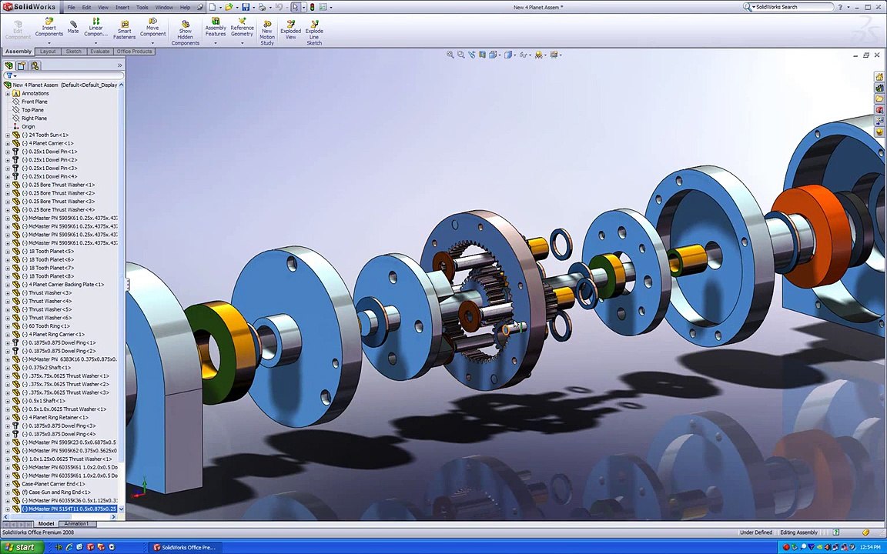Click the Section View icon
This screenshot has width=887, height=554.
click(x=483, y=55)
